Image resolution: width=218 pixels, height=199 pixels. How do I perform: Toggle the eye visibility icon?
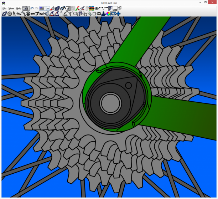coord(96,8)
